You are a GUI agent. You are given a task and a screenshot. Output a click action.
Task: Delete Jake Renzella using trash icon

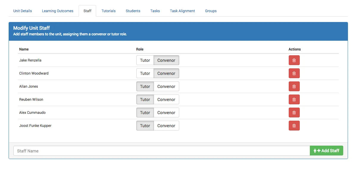coord(294,60)
